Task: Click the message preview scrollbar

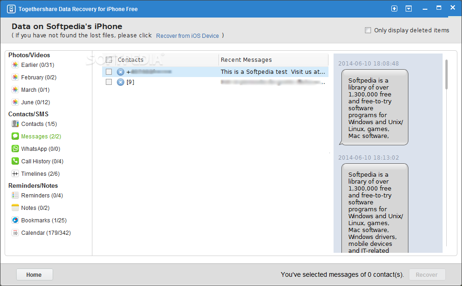Action: click(x=446, y=74)
